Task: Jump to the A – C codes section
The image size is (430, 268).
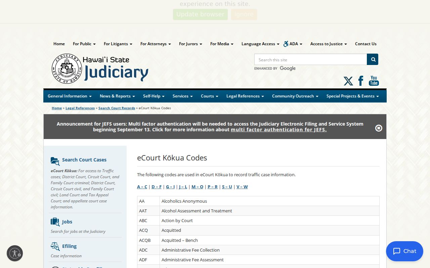Action: 142,187
